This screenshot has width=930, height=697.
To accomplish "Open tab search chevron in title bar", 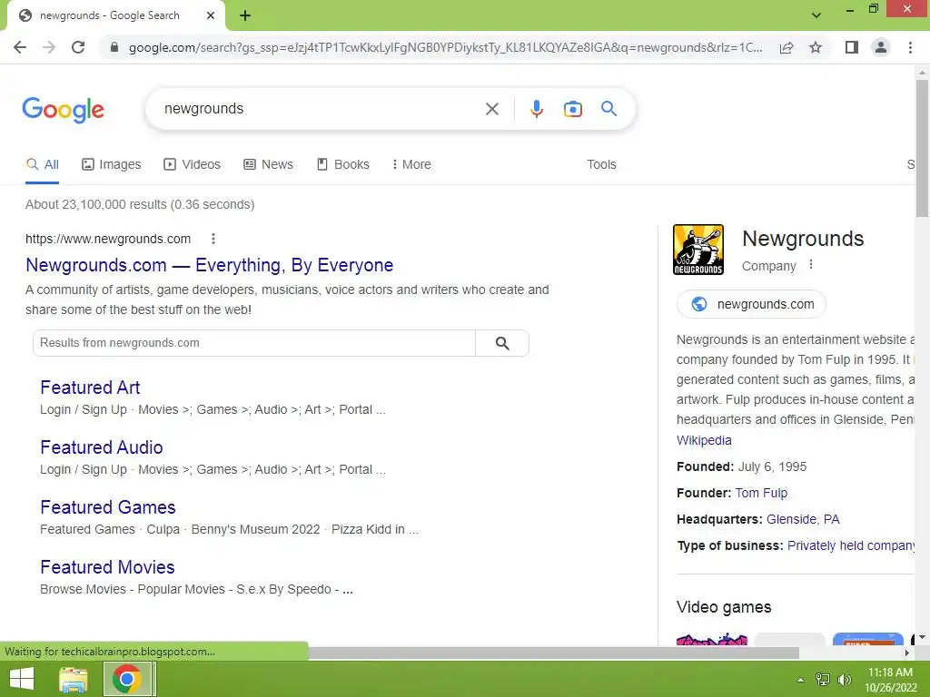I will tap(816, 15).
